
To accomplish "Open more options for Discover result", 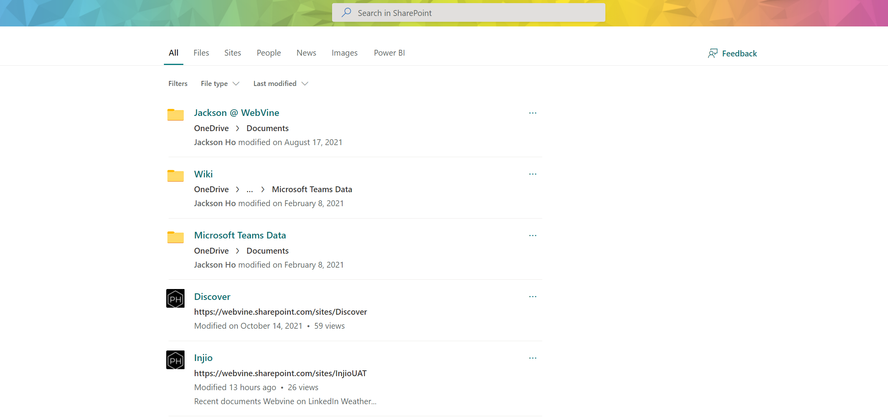I will (x=533, y=297).
